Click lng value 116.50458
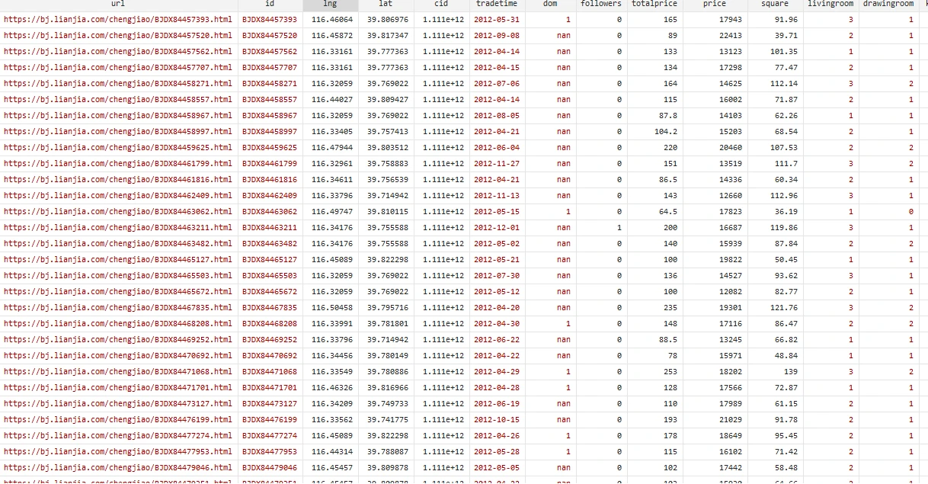The width and height of the screenshot is (928, 484). [x=333, y=308]
